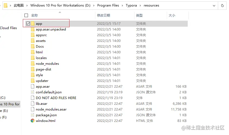
Task: Select the appsrc folder name
Action: point(41,35)
